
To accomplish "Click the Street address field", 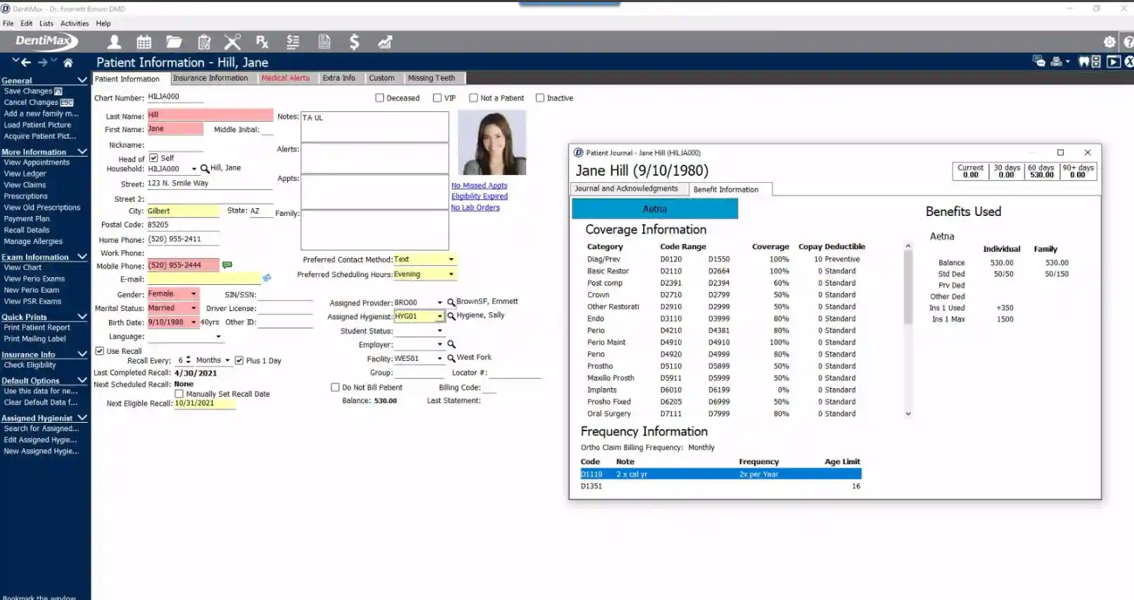I will click(210, 183).
